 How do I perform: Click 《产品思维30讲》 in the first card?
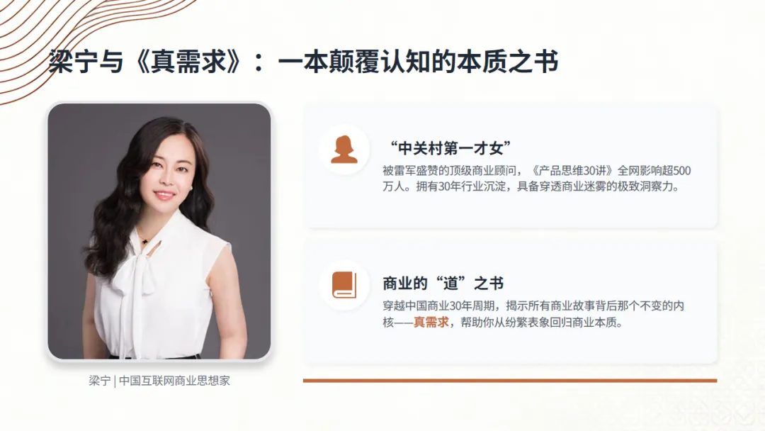click(570, 170)
